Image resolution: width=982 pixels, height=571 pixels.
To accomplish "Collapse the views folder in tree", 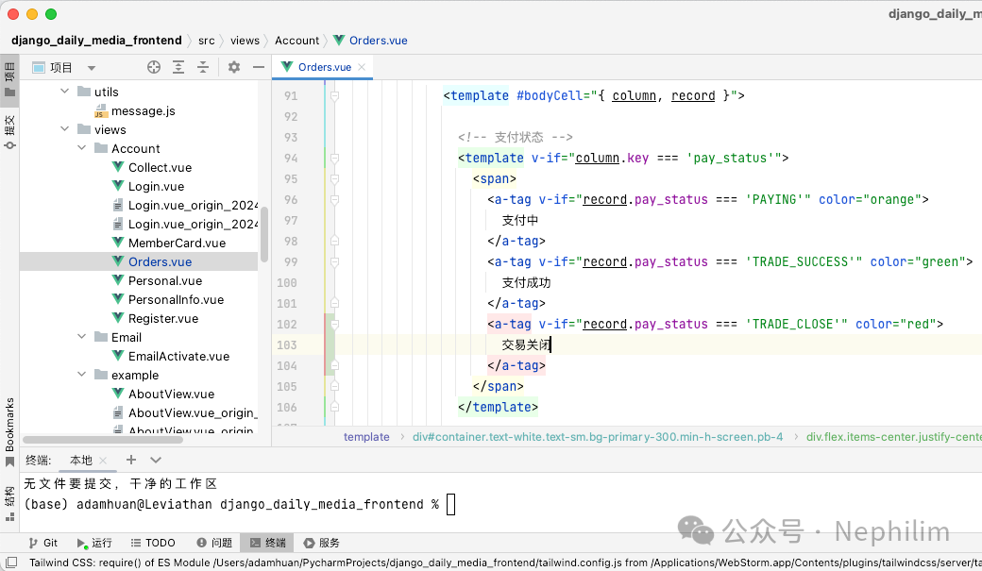I will click(65, 129).
